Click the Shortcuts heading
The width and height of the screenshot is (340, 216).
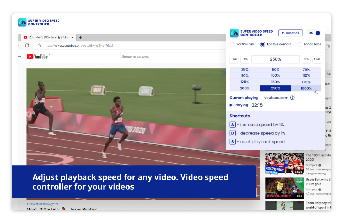240,116
